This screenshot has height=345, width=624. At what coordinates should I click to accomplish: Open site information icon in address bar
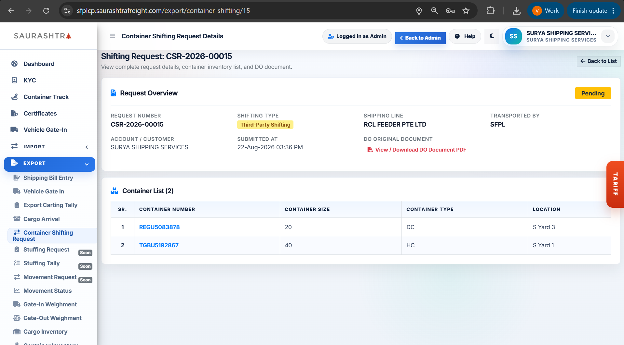point(67,11)
